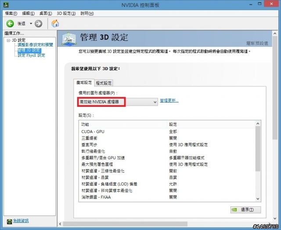Select the 材質過濾 - 三線性最佳化 row
This screenshot has height=230, width=281.
[167, 171]
